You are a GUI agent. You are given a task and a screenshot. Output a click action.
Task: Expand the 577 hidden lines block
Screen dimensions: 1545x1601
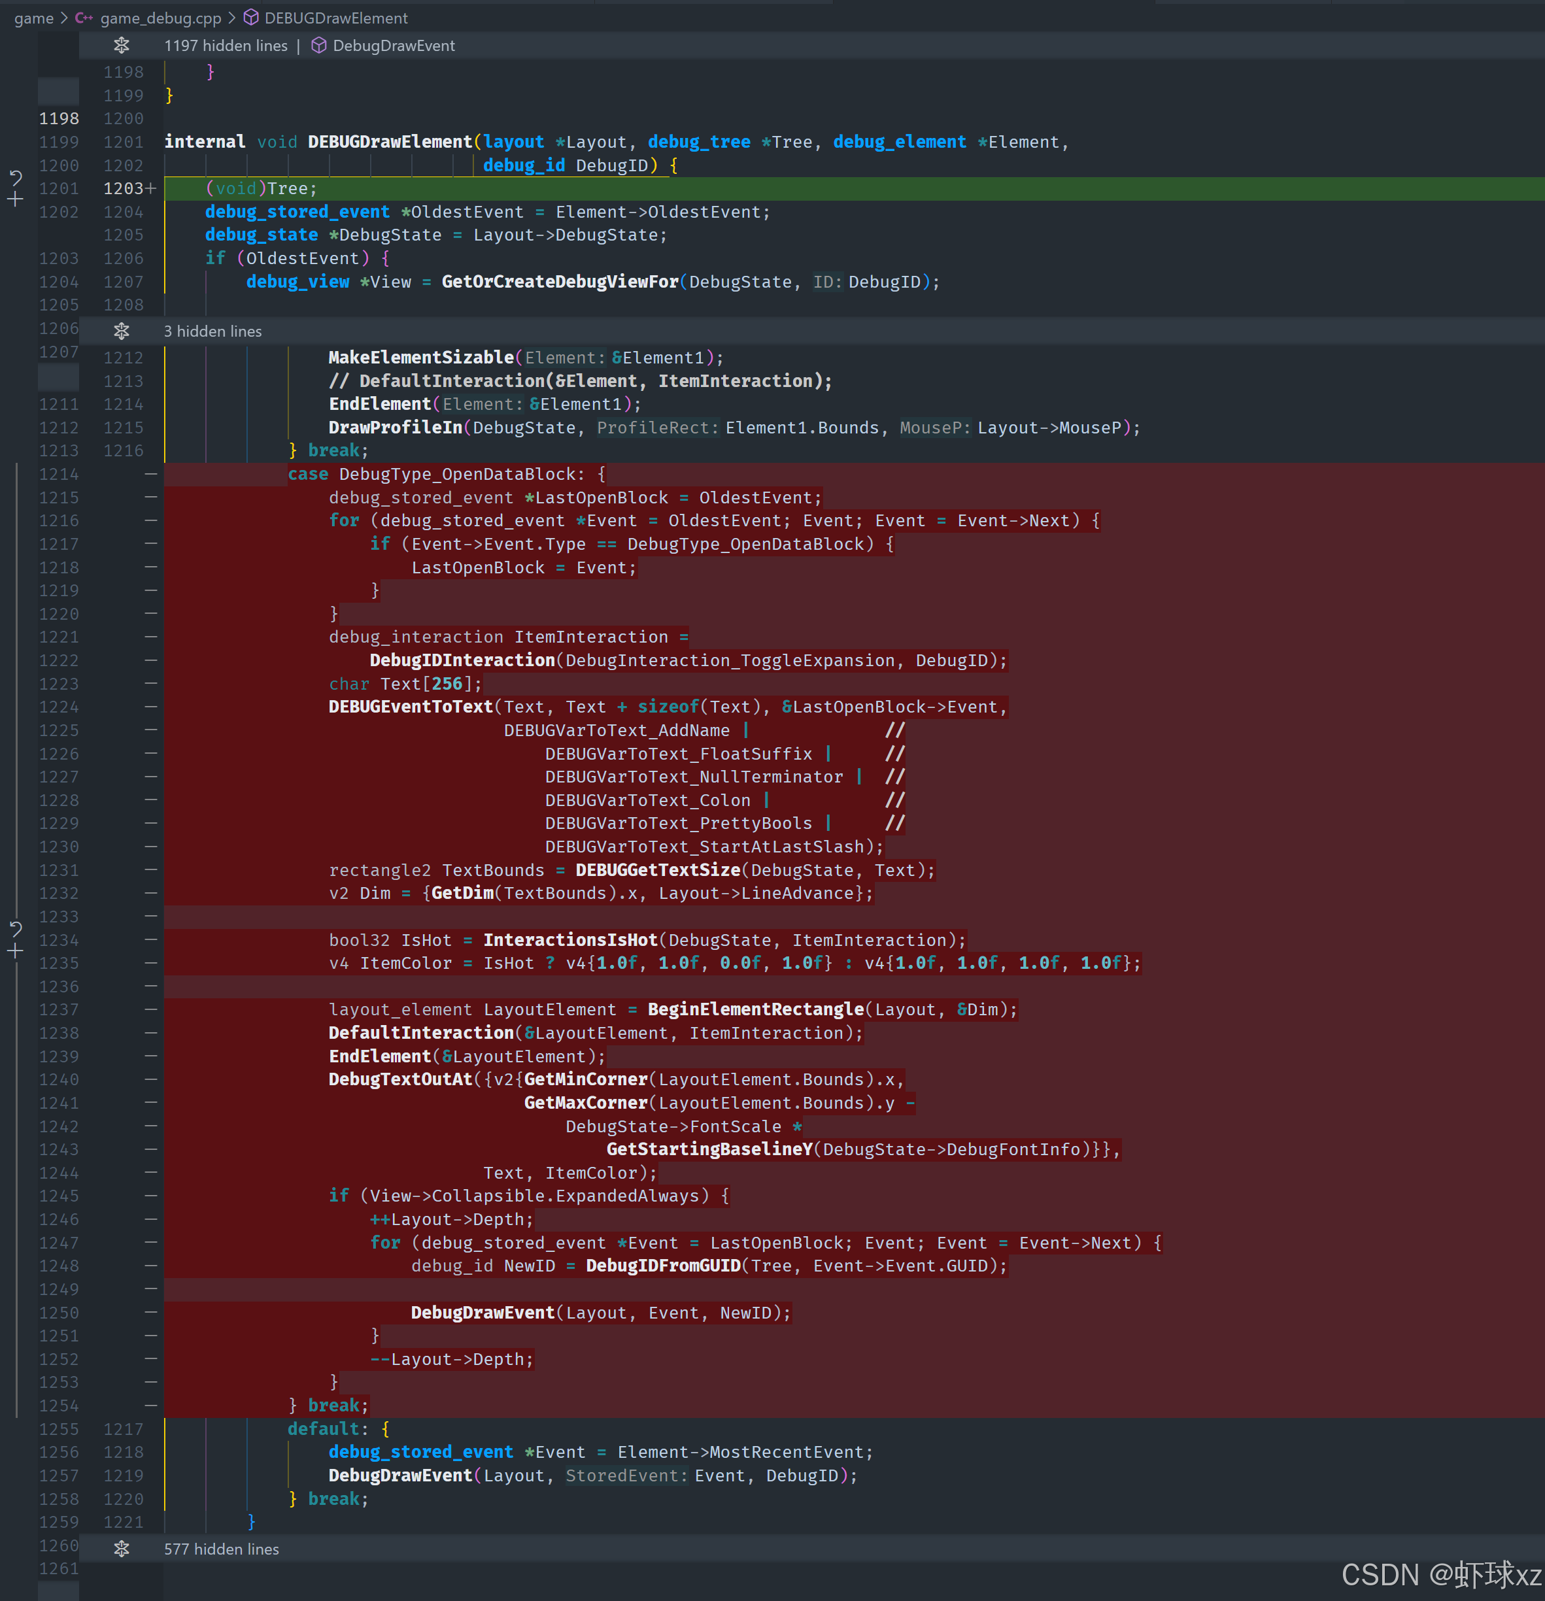pyautogui.click(x=122, y=1549)
